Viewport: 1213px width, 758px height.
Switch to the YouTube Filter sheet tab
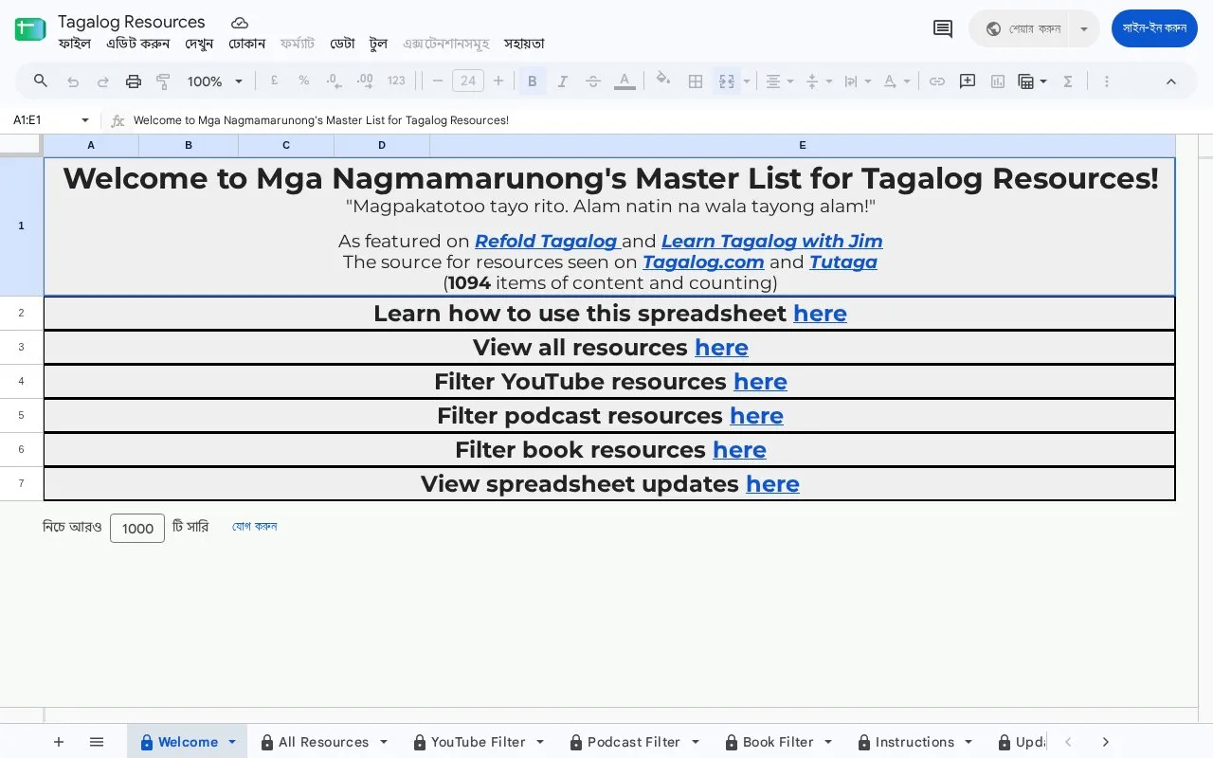[478, 742]
